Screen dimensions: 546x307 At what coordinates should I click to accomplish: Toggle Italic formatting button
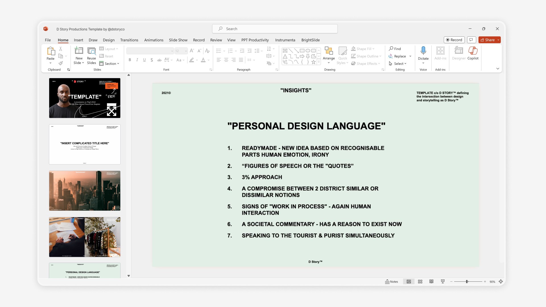click(137, 60)
